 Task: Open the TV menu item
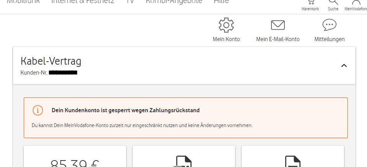coord(130,2)
